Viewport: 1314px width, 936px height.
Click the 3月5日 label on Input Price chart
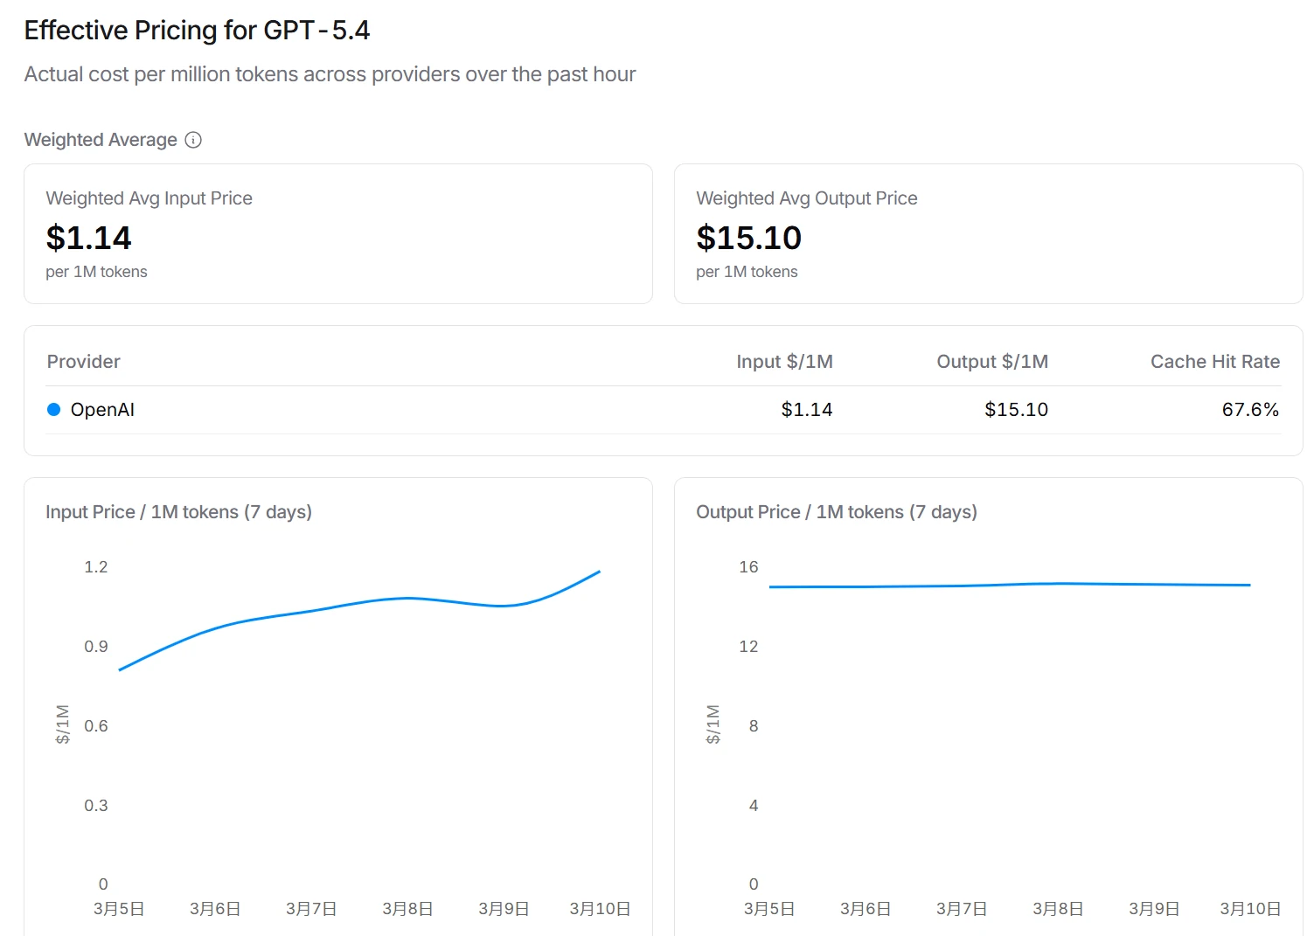(x=119, y=909)
